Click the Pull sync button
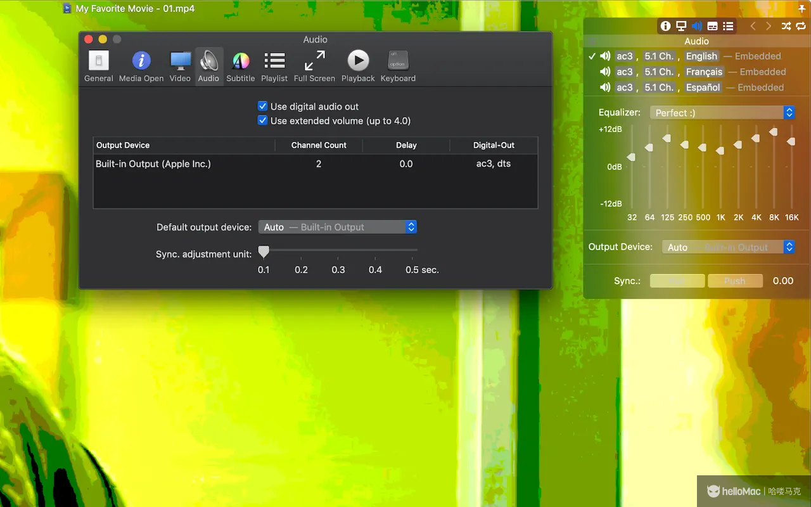Image resolution: width=811 pixels, height=507 pixels. (677, 281)
